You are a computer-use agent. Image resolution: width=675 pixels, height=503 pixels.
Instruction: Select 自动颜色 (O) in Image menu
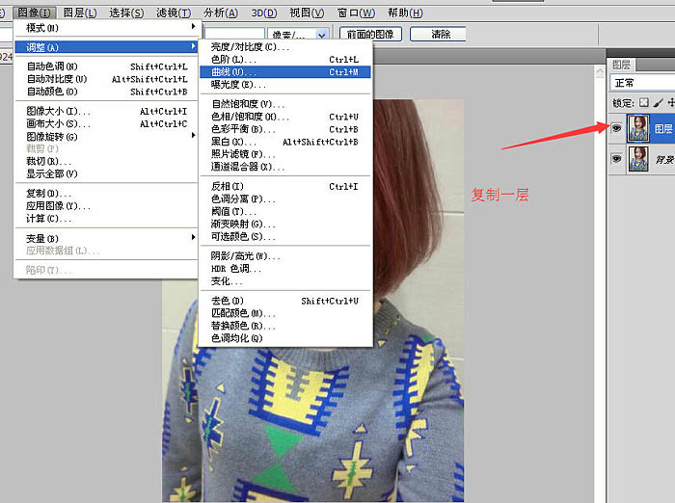pos(105,92)
